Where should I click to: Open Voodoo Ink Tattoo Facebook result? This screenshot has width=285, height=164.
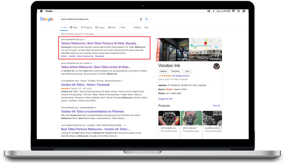click(x=85, y=85)
